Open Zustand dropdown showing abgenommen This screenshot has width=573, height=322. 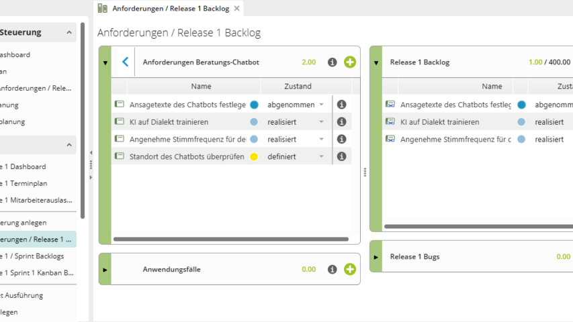[x=321, y=105]
